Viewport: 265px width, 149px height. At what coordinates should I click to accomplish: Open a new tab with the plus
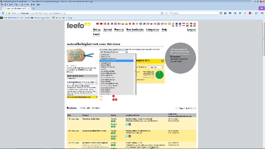click(x=33, y=8)
